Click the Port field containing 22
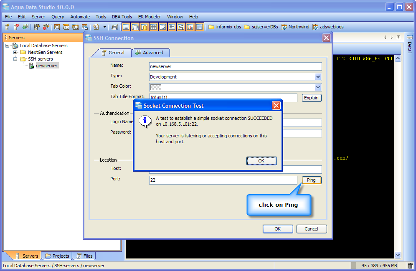 click(x=223, y=180)
